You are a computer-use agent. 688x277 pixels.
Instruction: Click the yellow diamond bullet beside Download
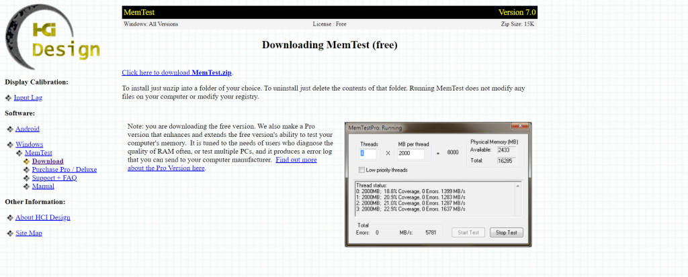coord(27,161)
